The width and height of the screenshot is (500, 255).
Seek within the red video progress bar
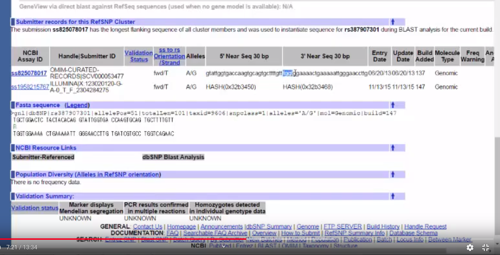123,239
